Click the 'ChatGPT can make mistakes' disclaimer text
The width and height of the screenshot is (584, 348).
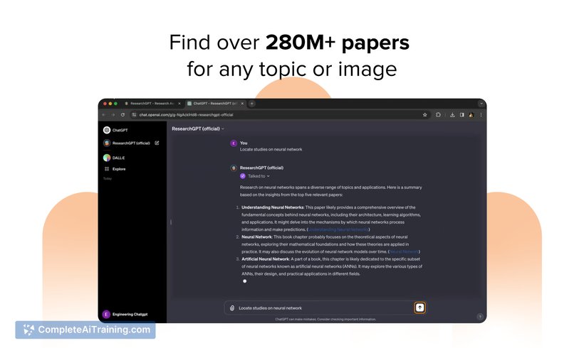[325, 319]
